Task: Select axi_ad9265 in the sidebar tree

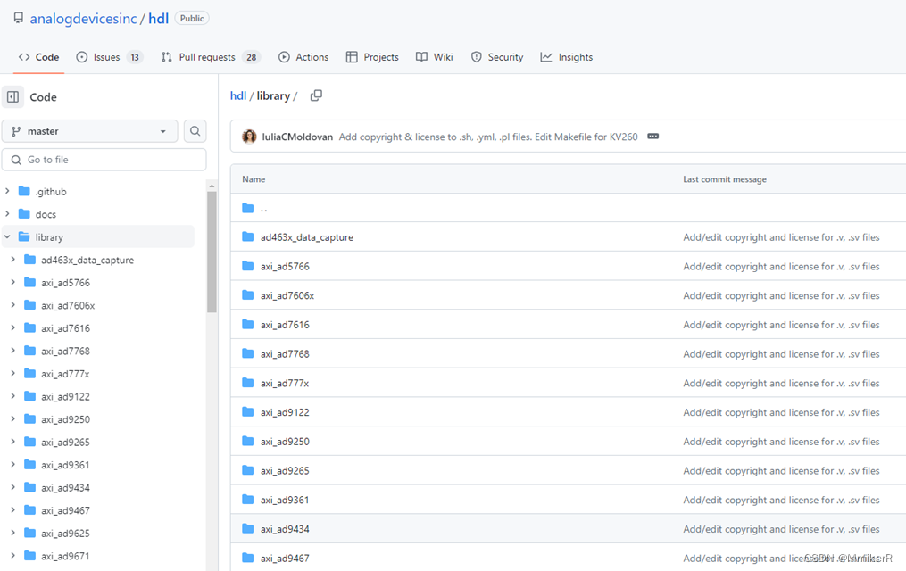Action: pyautogui.click(x=65, y=443)
